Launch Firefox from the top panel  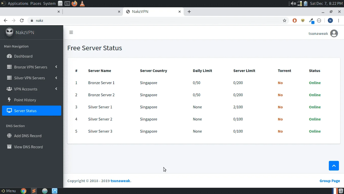pos(74,4)
